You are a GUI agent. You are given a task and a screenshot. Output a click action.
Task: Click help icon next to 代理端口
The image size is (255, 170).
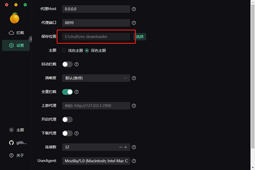tap(134, 23)
